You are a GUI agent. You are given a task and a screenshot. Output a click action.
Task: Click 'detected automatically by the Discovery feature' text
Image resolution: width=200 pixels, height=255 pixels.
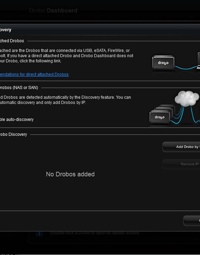pyautogui.click(x=70, y=97)
